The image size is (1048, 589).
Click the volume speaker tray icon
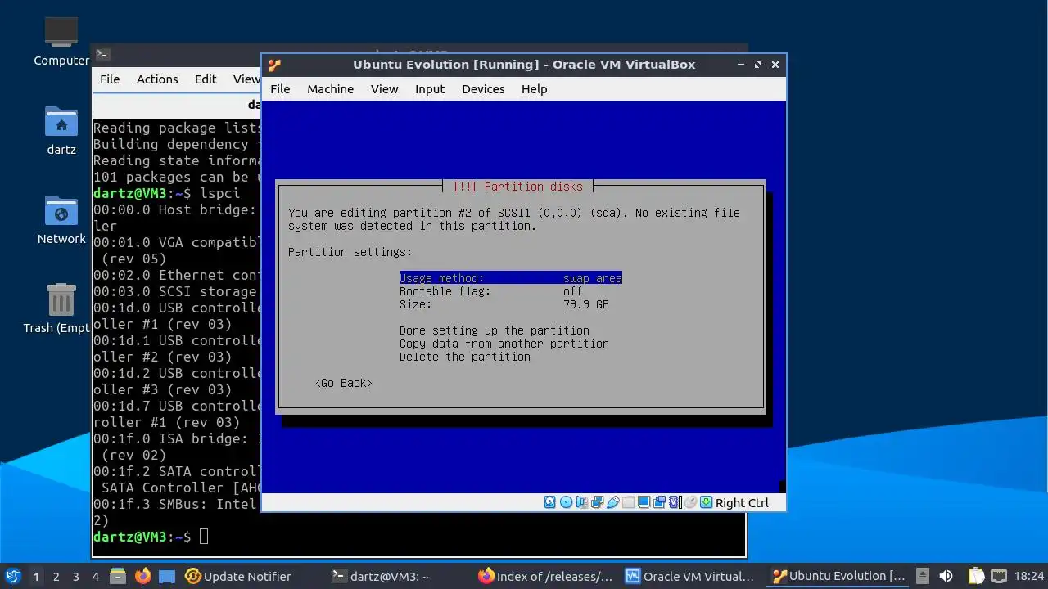click(x=946, y=576)
